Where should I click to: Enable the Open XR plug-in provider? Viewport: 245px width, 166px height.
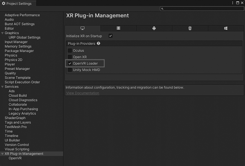click(70, 57)
